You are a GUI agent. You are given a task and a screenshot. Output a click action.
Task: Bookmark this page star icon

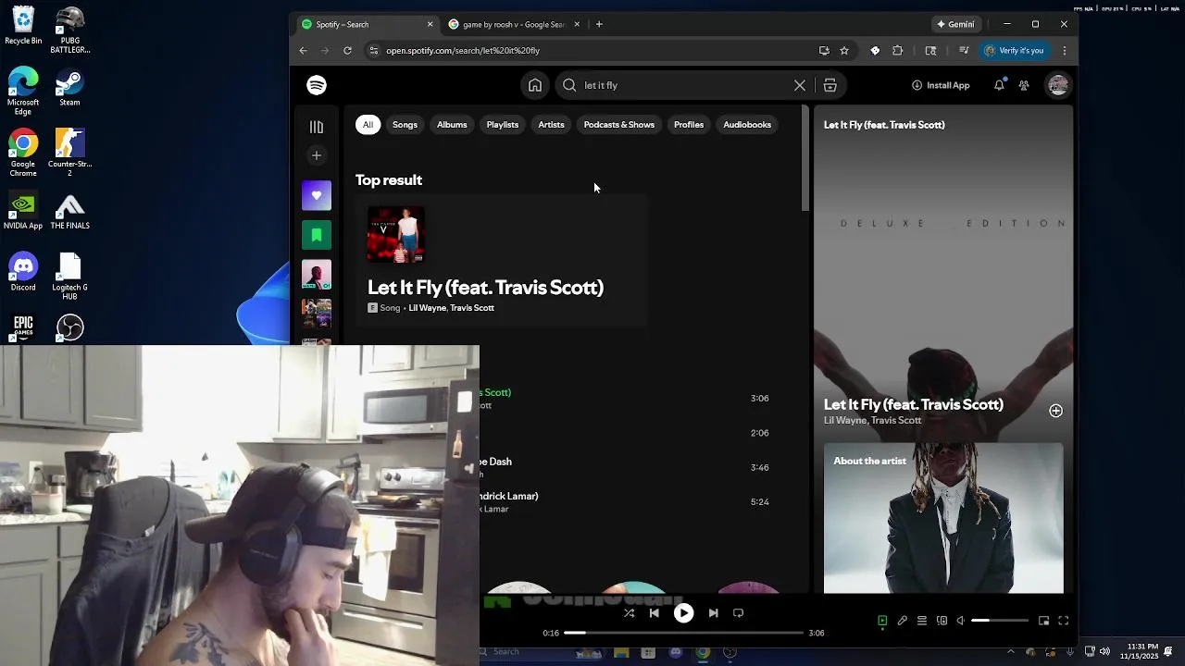tap(844, 51)
